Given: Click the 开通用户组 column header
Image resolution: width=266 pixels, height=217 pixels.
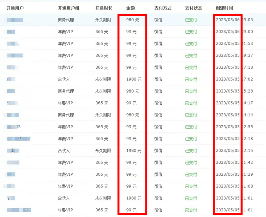Looking at the screenshot, I should [x=69, y=8].
